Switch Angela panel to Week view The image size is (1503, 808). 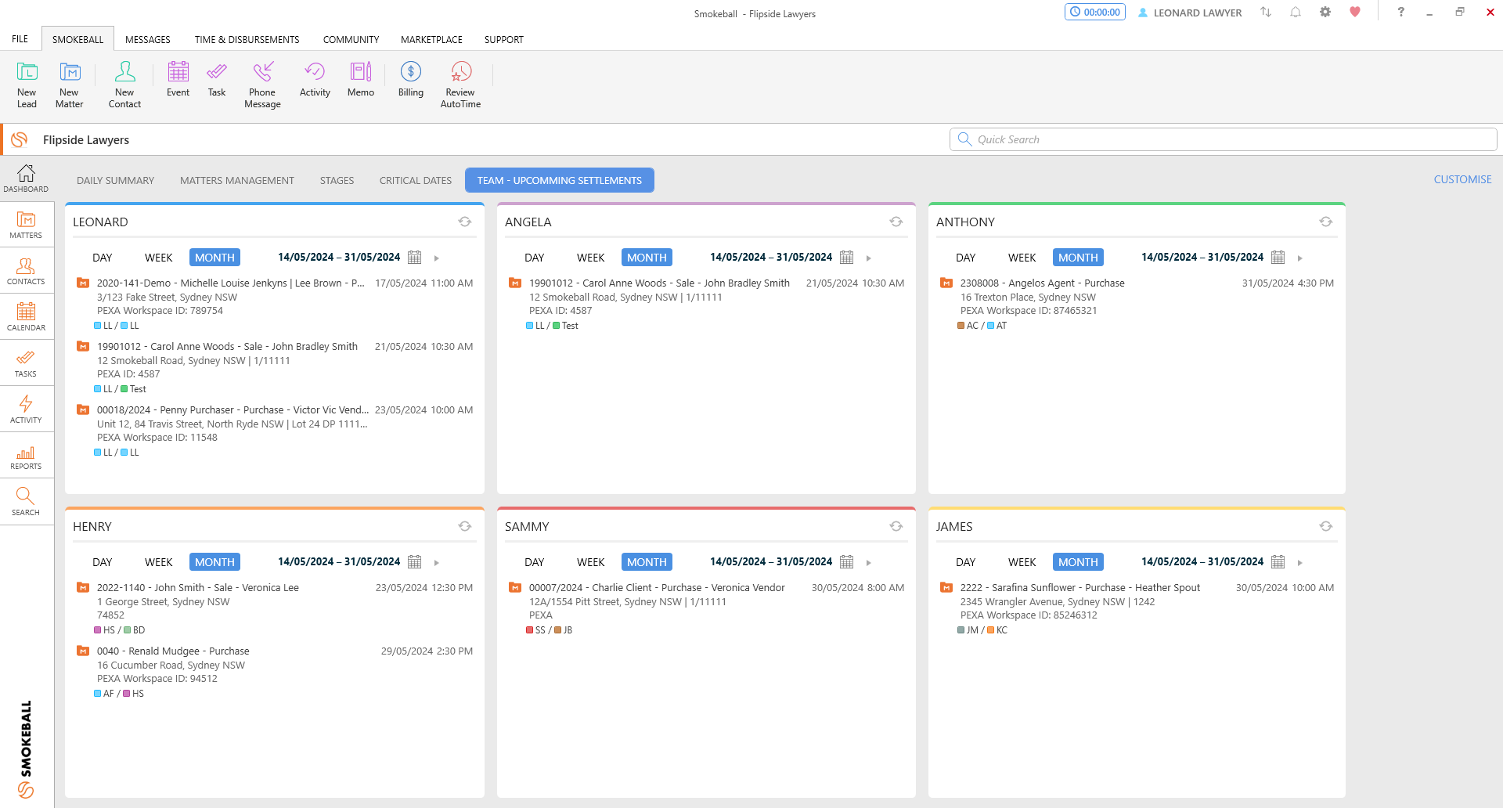pyautogui.click(x=591, y=258)
